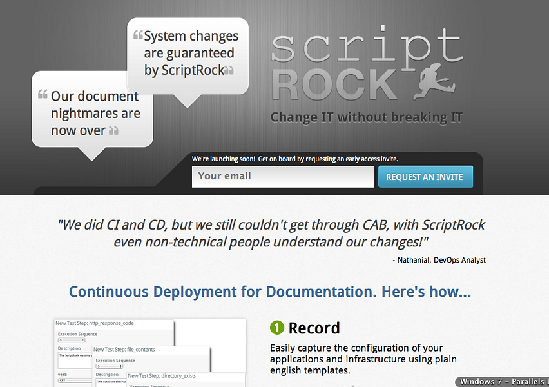Screen dimensions: 549x387
Task: Open the Execution Sequence selector under http_response_code
Action: (71, 340)
